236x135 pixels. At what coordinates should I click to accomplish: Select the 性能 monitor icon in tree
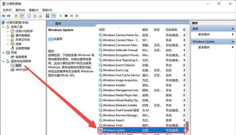(x=12, y=44)
